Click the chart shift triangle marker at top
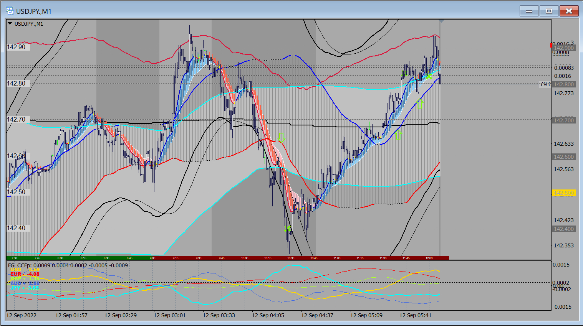583x326 pixels. point(442,21)
